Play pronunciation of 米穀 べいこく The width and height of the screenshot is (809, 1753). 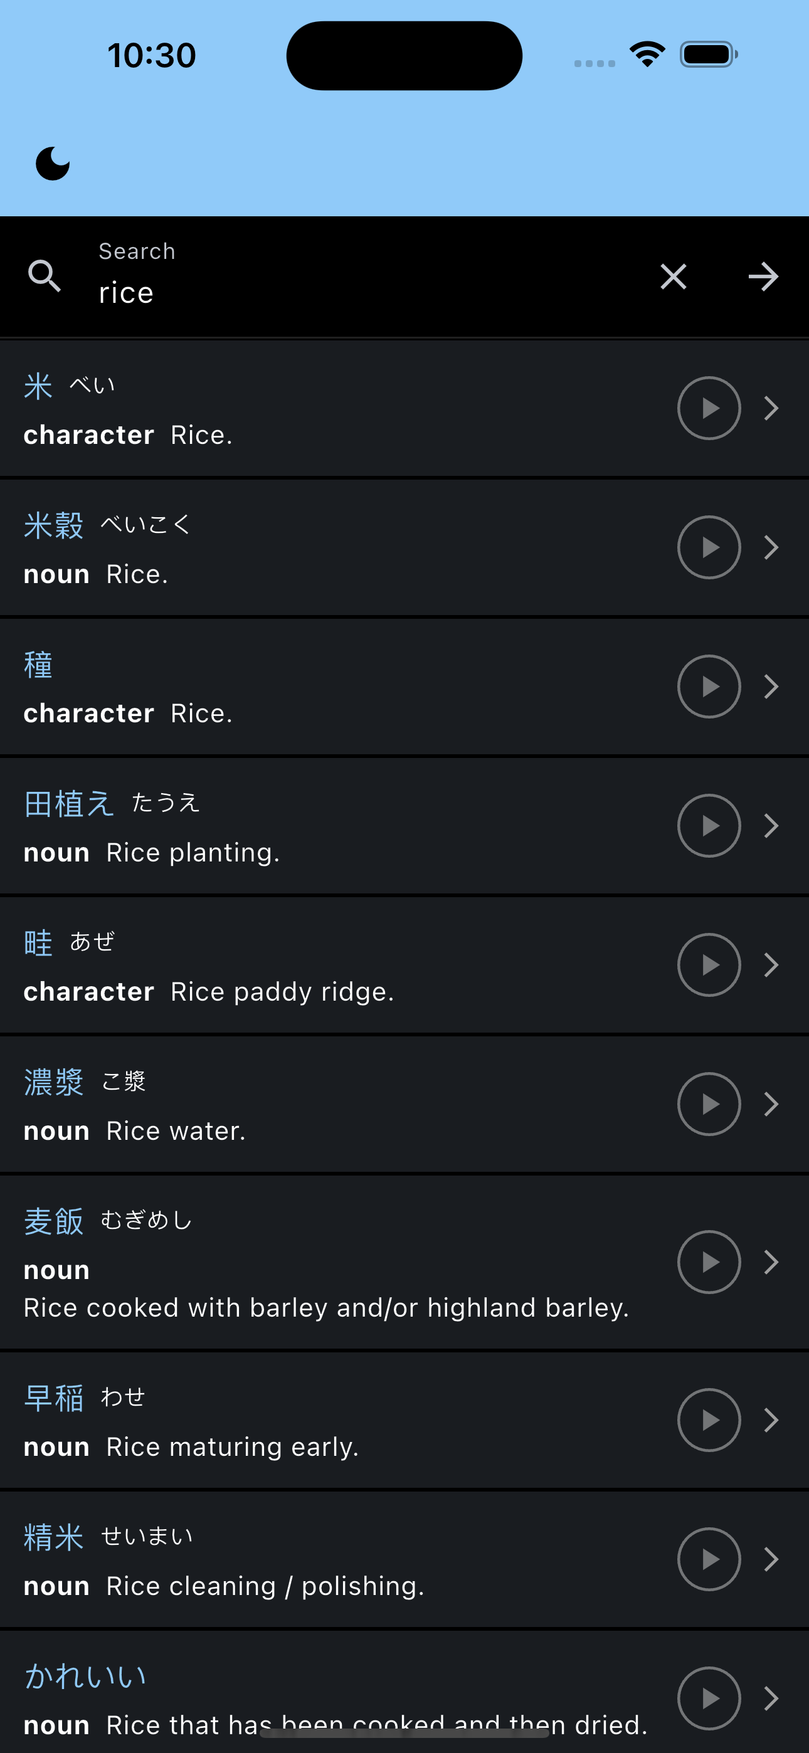point(709,547)
